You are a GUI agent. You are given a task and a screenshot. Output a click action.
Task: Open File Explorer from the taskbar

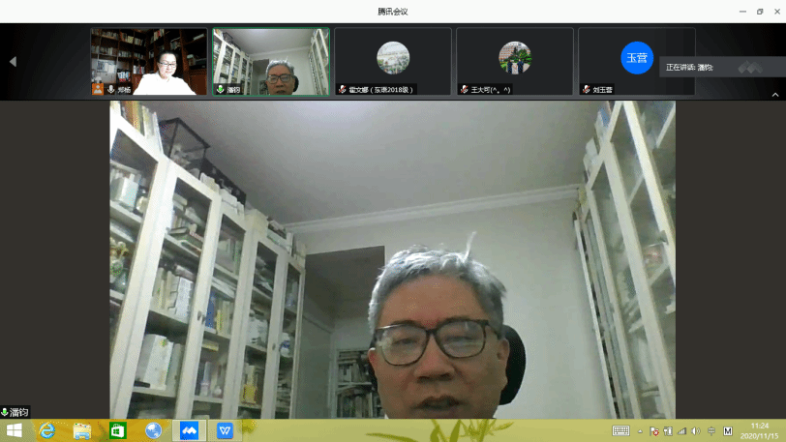82,431
